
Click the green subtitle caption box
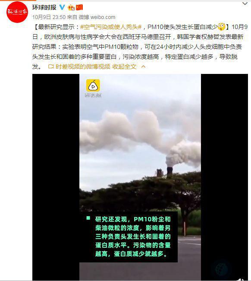click(129, 237)
